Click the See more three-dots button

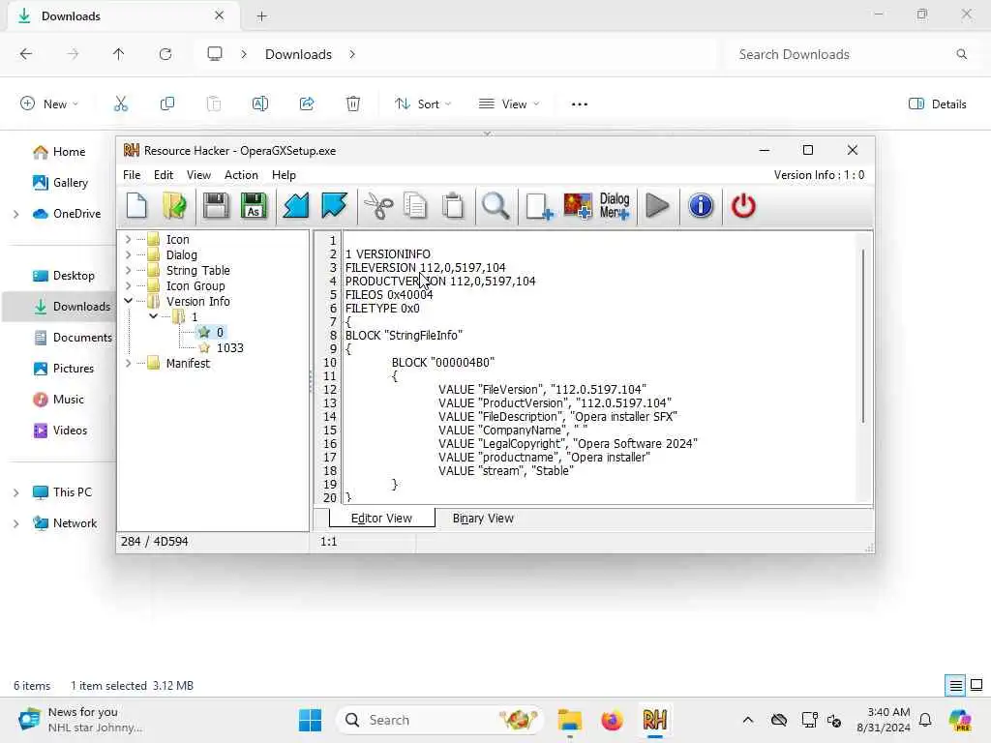point(580,104)
